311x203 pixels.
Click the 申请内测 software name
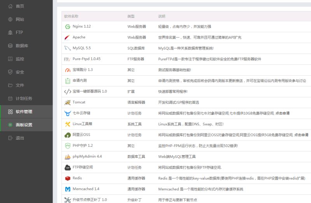[80, 80]
